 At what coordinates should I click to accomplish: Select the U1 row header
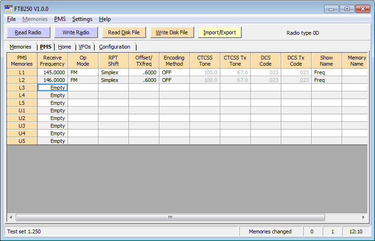click(x=22, y=110)
